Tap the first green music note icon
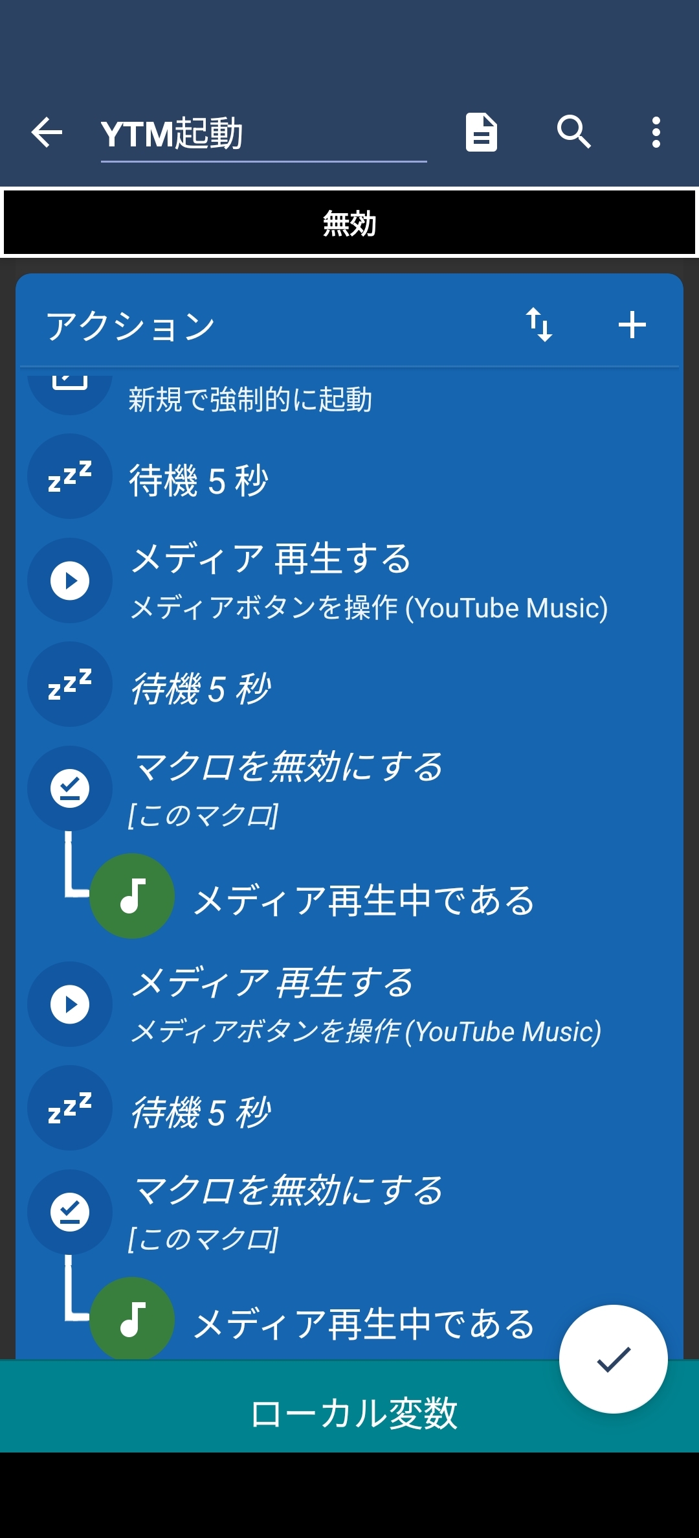The image size is (699, 1538). 132,896
